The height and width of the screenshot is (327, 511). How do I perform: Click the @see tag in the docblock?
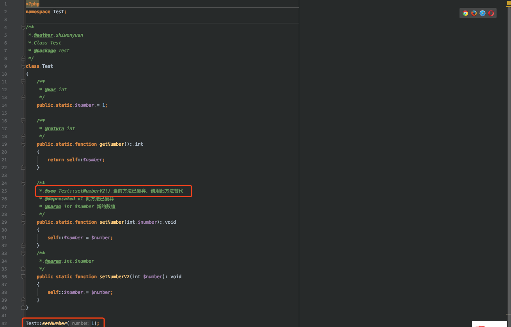pyautogui.click(x=50, y=191)
